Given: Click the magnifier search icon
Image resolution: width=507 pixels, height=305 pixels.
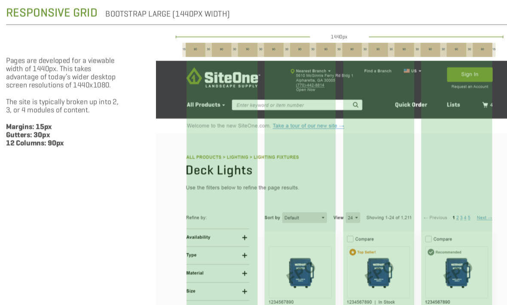Looking at the screenshot, I should click(x=355, y=105).
